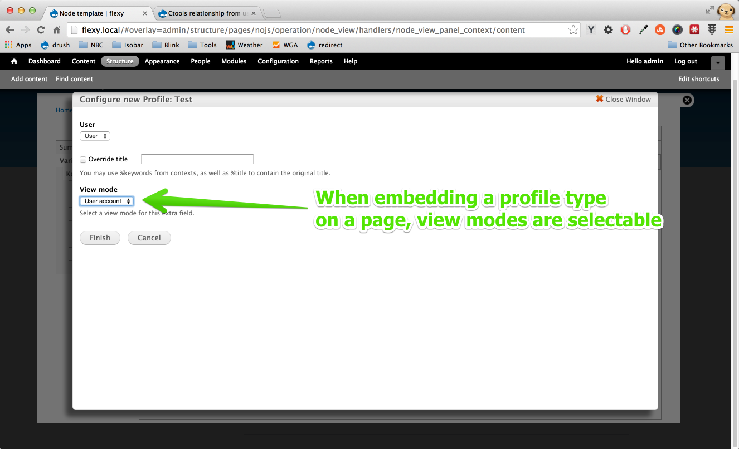
Task: Select the eyedropper extension icon
Action: coord(643,30)
